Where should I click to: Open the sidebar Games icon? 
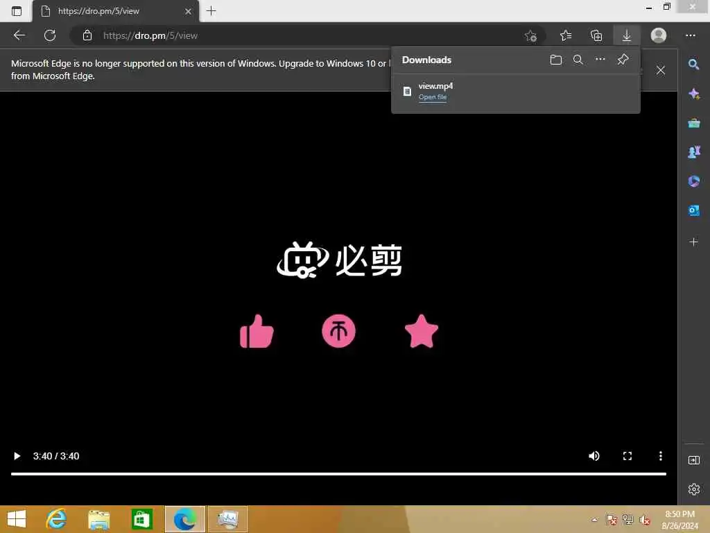pyautogui.click(x=693, y=152)
